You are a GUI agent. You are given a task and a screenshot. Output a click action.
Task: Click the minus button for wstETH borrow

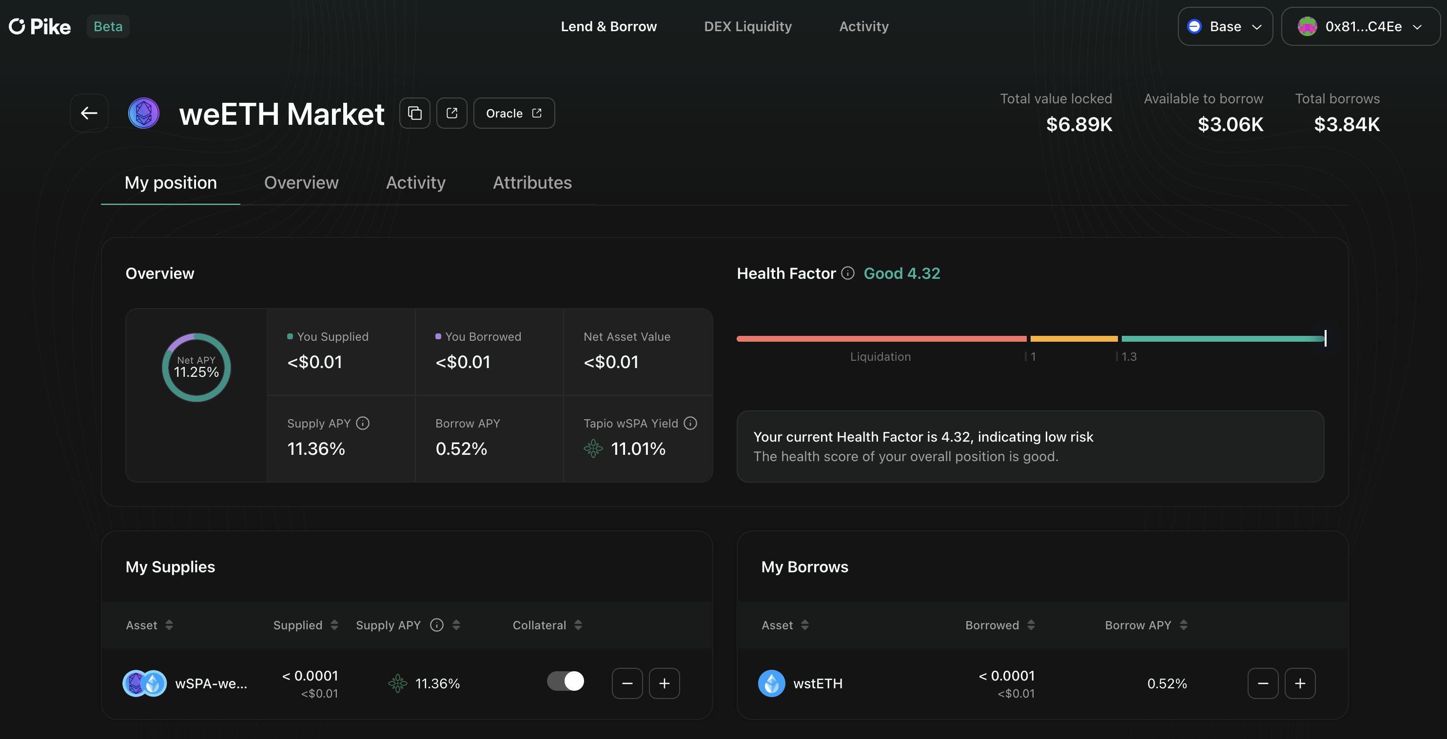coord(1262,683)
